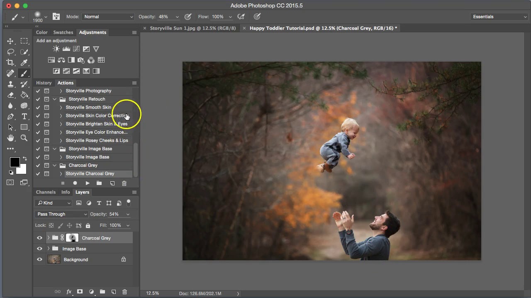Click the Play action button
Viewport: 531px width, 298px height.
coord(87,183)
